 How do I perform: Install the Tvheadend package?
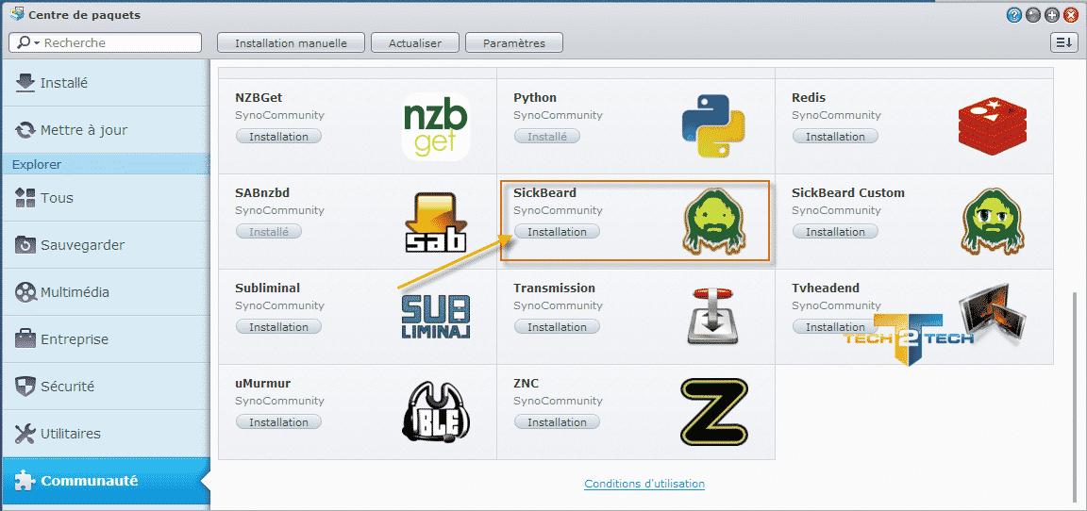tap(835, 327)
